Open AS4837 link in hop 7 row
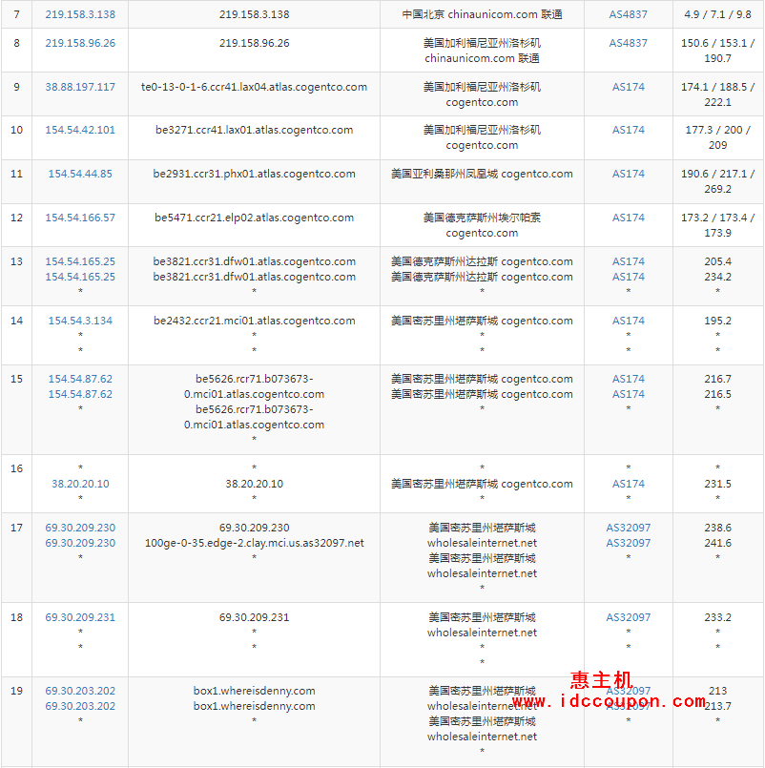Image resolution: width=765 pixels, height=768 pixels. pos(628,15)
